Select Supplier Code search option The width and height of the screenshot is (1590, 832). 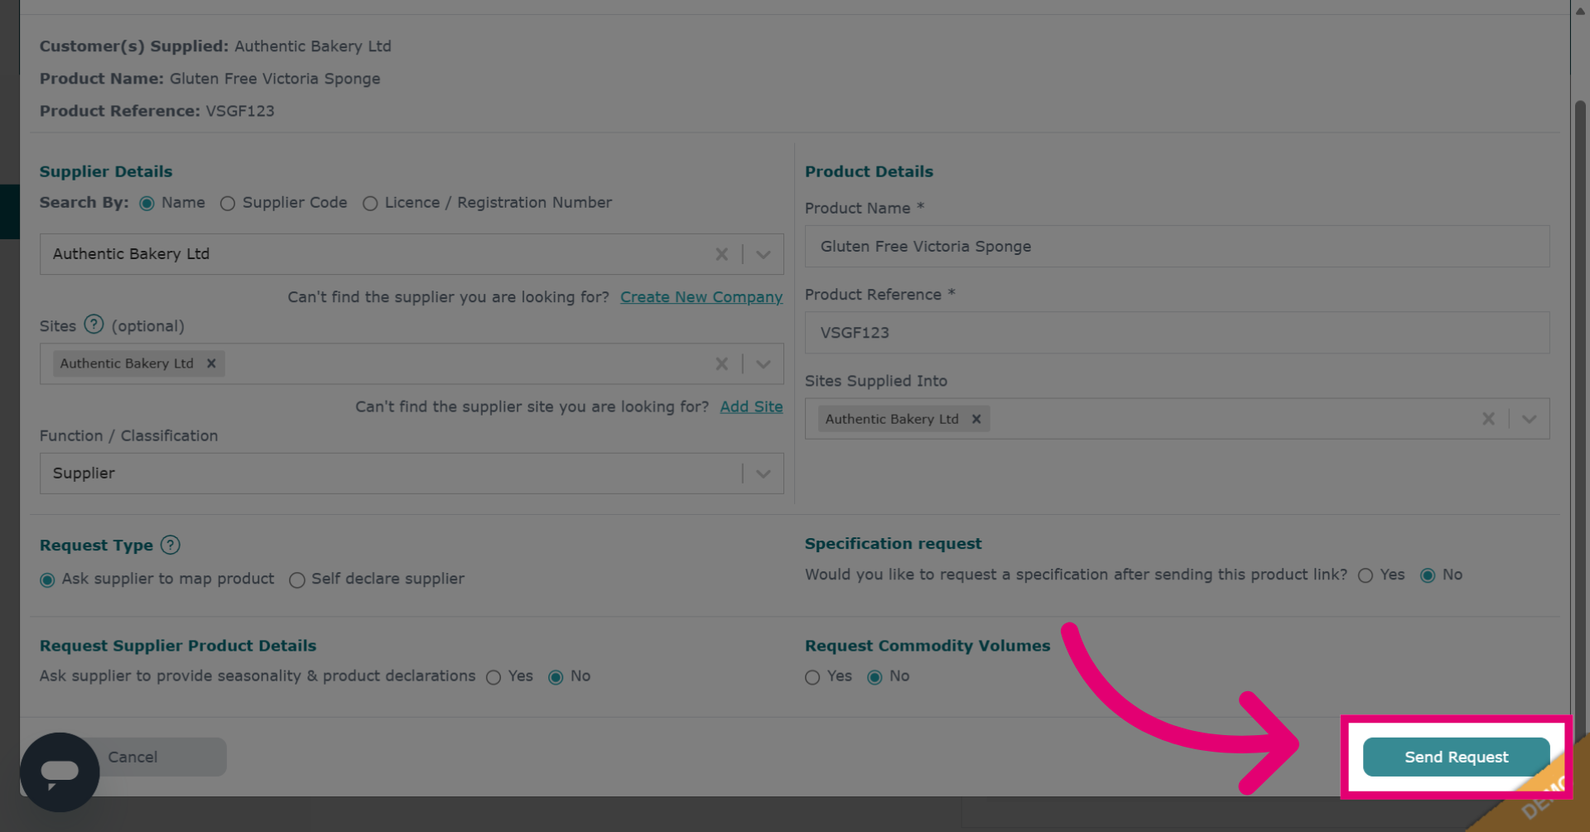(x=228, y=204)
